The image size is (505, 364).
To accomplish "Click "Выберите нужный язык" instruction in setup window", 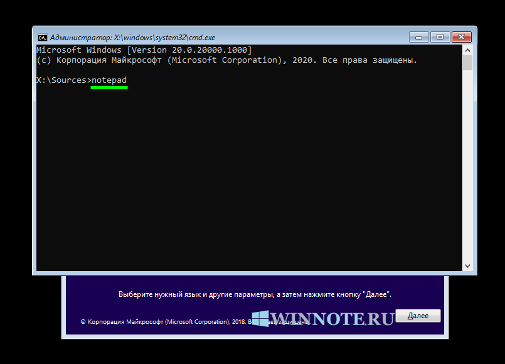I will [x=255, y=294].
